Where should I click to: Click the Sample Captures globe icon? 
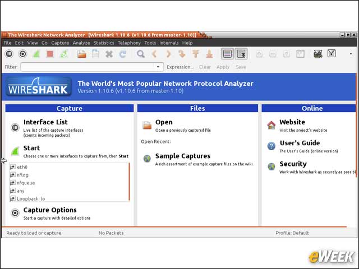coord(147,158)
